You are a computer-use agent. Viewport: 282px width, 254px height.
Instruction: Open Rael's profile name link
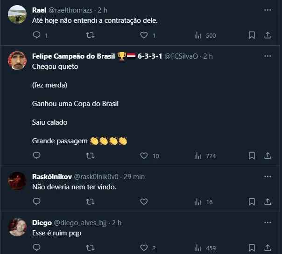[40, 10]
